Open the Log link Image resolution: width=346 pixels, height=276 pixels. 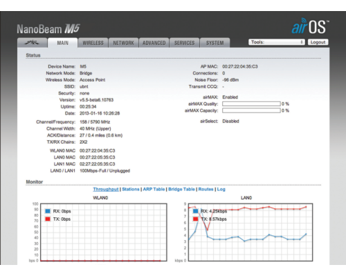tap(221, 189)
